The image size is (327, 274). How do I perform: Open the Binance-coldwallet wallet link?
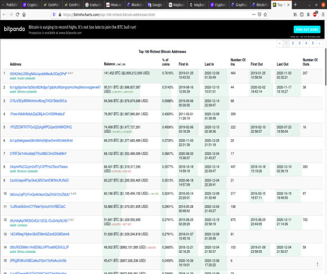(x=24, y=171)
